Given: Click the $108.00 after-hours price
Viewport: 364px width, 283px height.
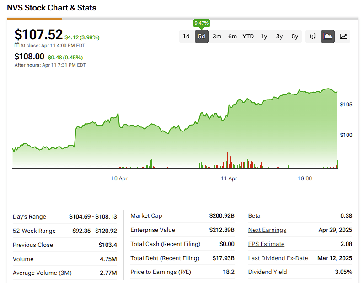Looking at the screenshot, I should [29, 57].
